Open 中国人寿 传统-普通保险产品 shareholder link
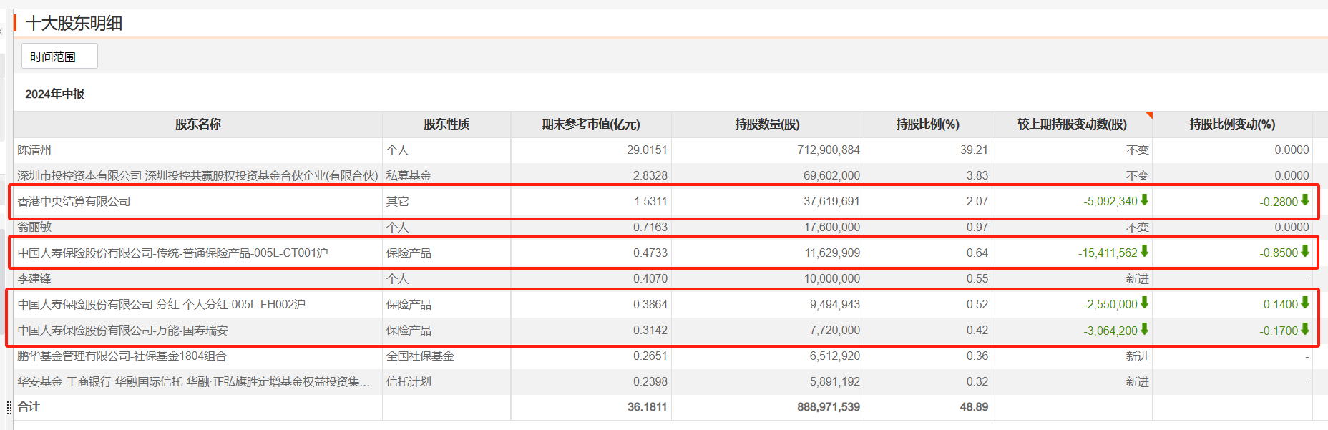Viewport: 1328px width, 430px height. coord(172,253)
